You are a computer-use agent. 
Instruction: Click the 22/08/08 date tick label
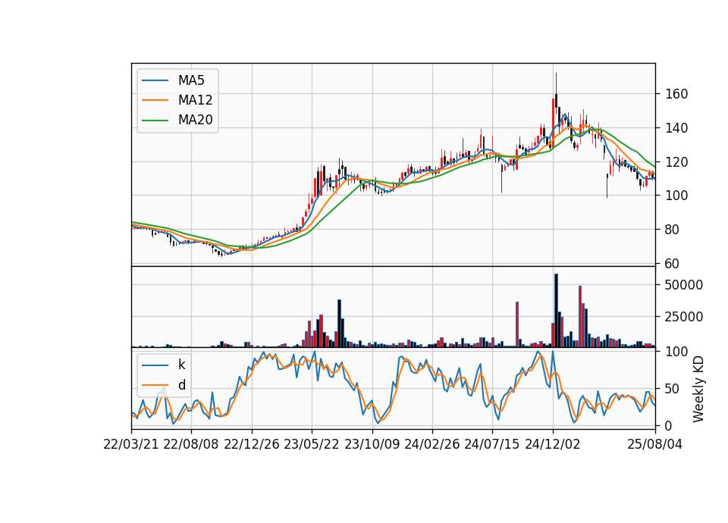[191, 444]
